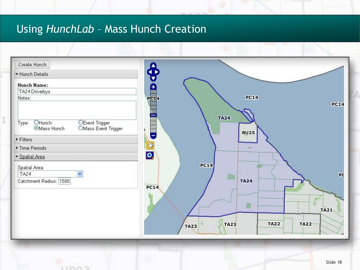Select the Hunch radio button
360x270 pixels.
(36, 122)
